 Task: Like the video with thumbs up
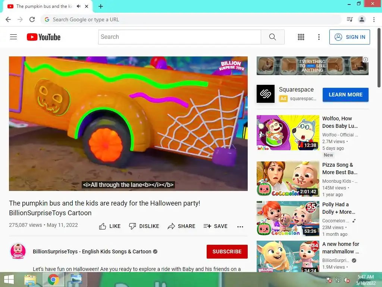click(110, 226)
